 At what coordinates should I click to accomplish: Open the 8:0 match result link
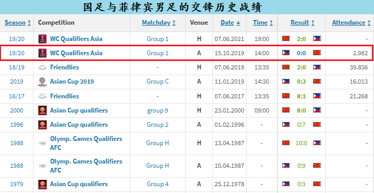[x=301, y=110]
